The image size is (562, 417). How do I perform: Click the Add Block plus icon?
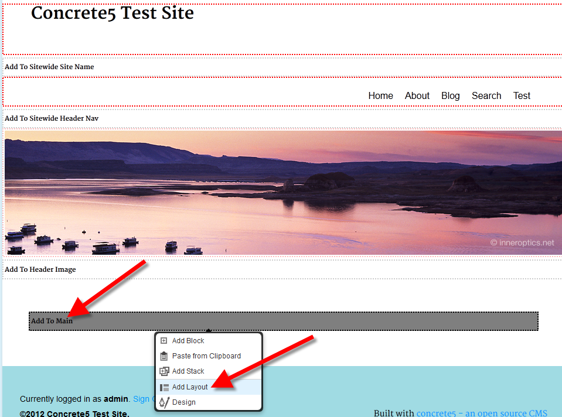[x=164, y=341]
